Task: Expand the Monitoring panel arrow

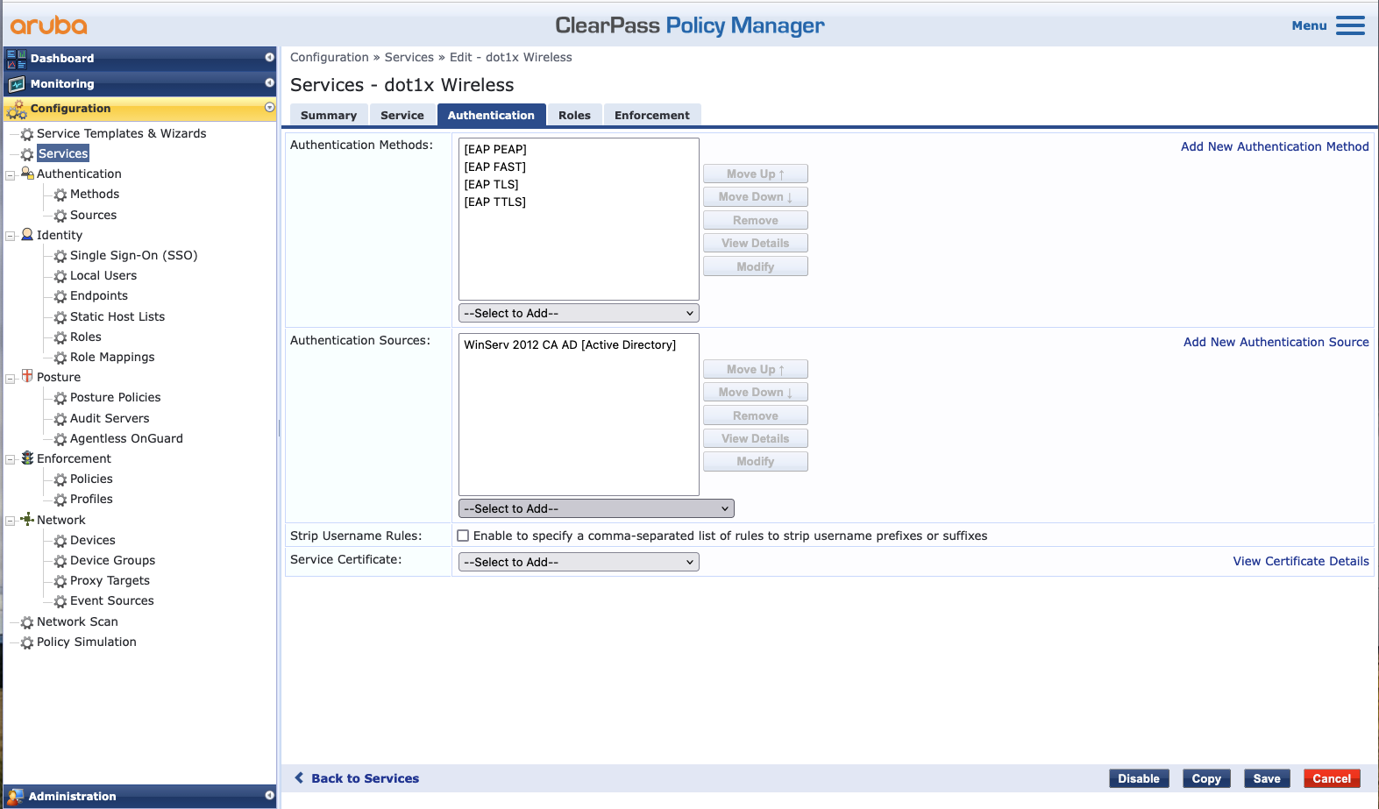Action: (269, 82)
